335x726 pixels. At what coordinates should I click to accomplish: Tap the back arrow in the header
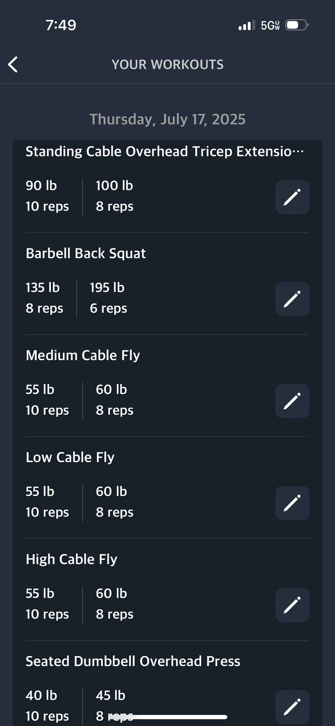(x=13, y=64)
